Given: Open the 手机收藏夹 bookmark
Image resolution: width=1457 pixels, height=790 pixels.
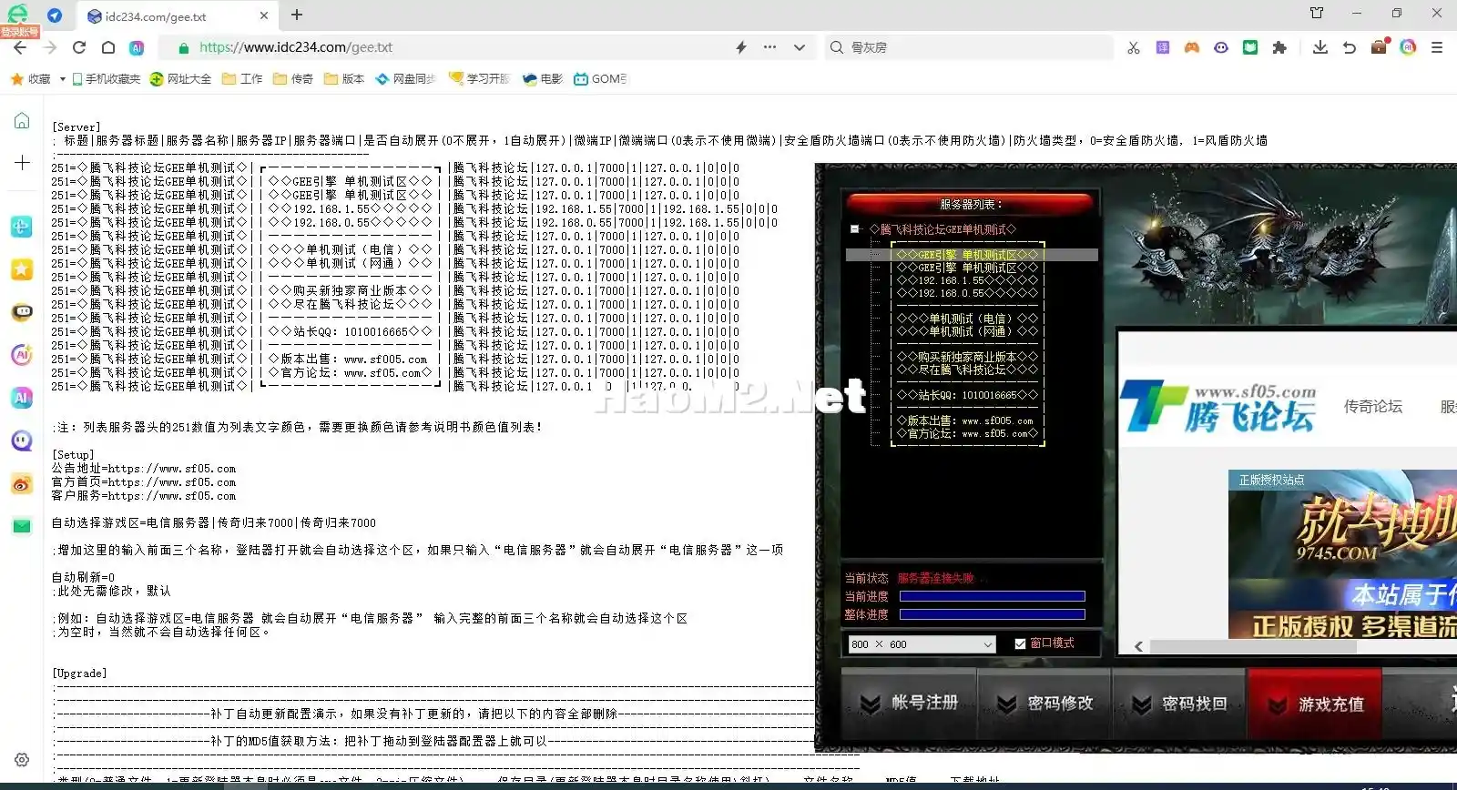Looking at the screenshot, I should pyautogui.click(x=107, y=79).
